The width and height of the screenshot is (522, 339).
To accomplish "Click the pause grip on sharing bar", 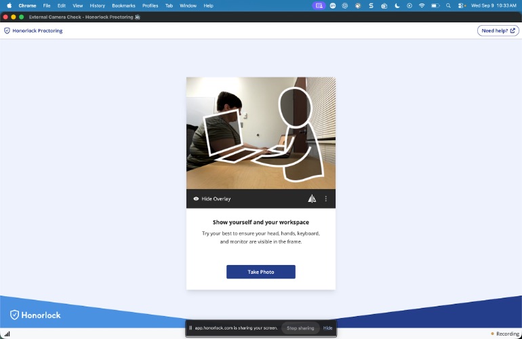I will pos(190,328).
